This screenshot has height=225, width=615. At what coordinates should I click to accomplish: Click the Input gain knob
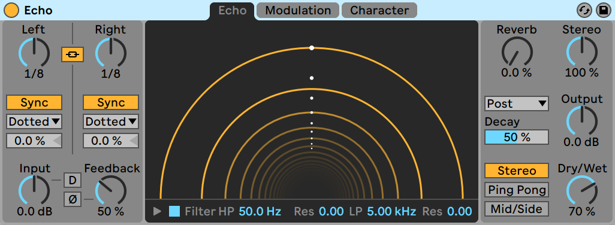[x=34, y=190]
